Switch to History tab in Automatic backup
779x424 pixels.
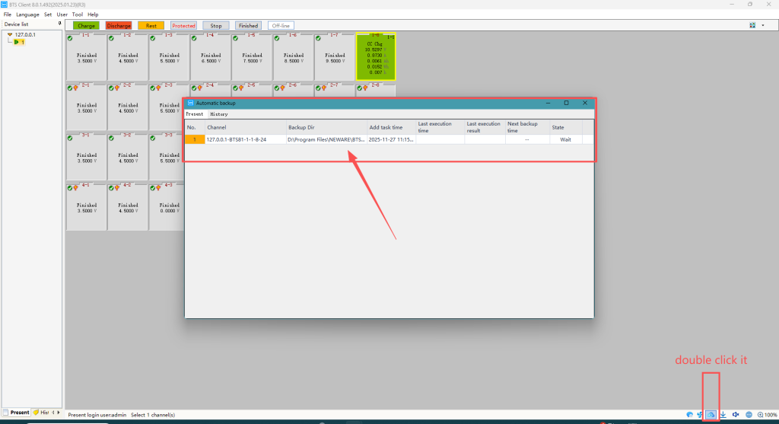219,114
